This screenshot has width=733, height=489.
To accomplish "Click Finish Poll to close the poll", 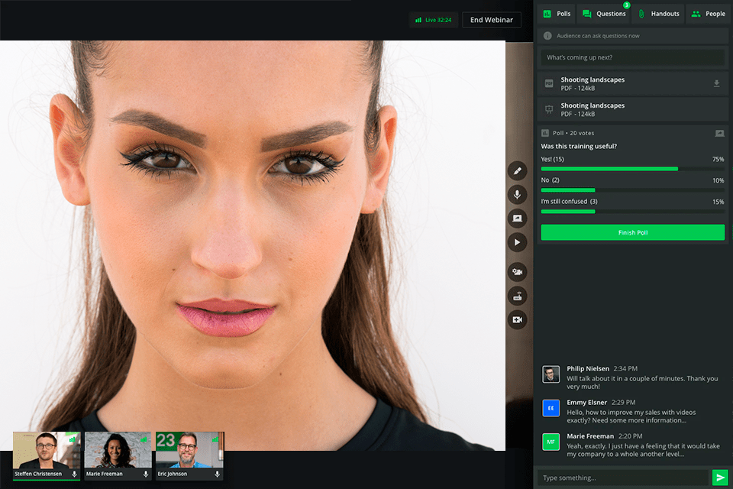I will [632, 232].
